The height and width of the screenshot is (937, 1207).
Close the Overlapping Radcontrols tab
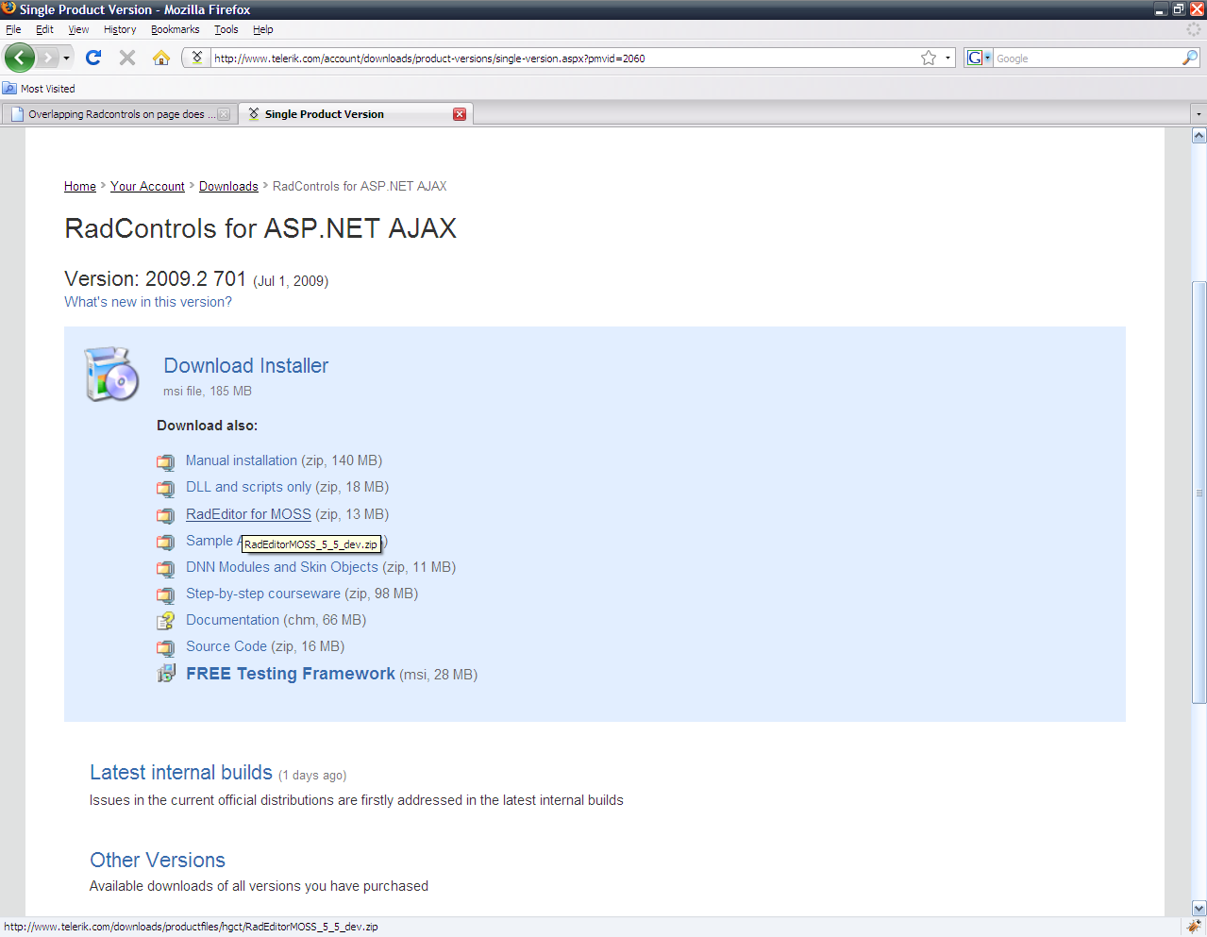point(224,114)
